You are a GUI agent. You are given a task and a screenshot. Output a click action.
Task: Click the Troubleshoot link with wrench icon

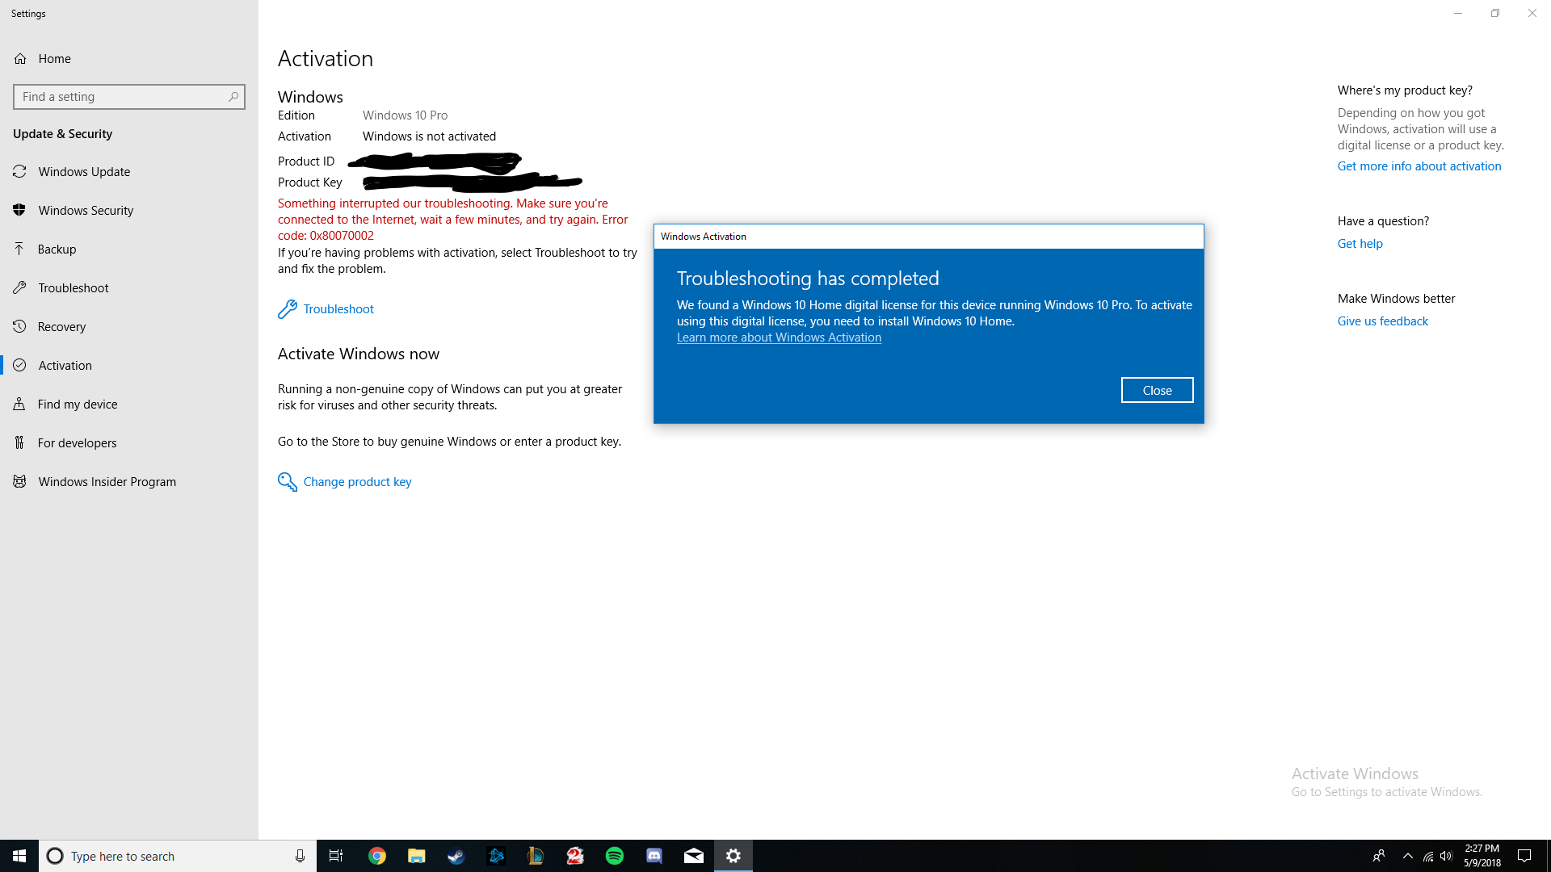pos(326,309)
